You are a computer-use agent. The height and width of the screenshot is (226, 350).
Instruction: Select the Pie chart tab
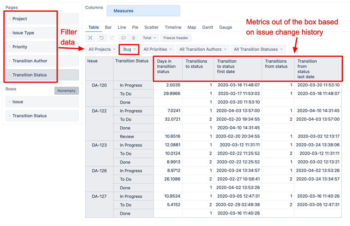(x=135, y=27)
